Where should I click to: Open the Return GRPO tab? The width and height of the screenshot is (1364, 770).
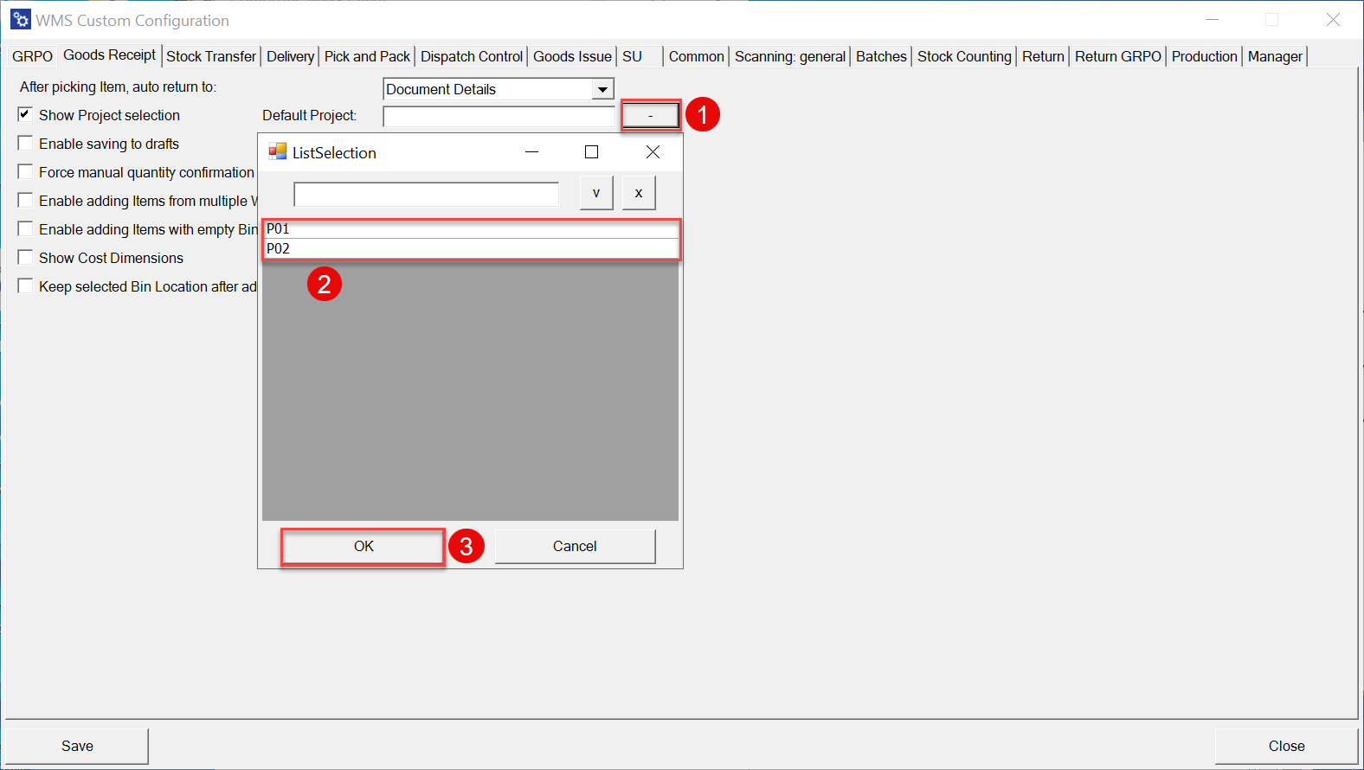tap(1118, 56)
